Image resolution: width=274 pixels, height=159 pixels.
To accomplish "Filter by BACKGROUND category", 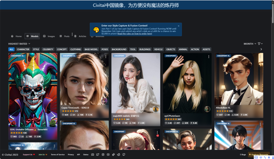I will pos(119,49).
